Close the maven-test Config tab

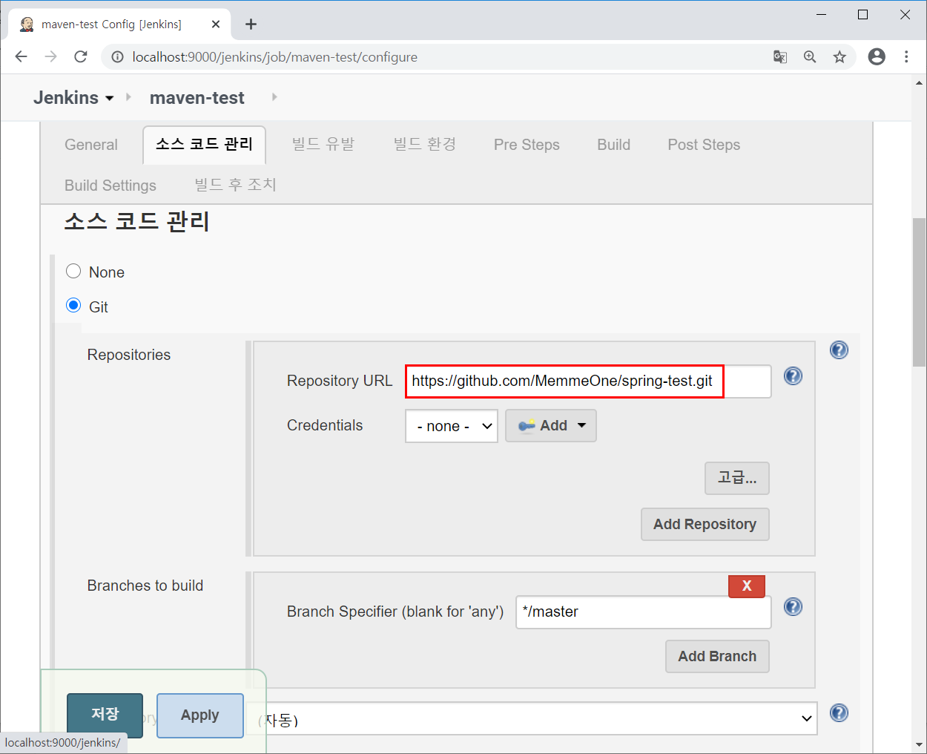[216, 24]
